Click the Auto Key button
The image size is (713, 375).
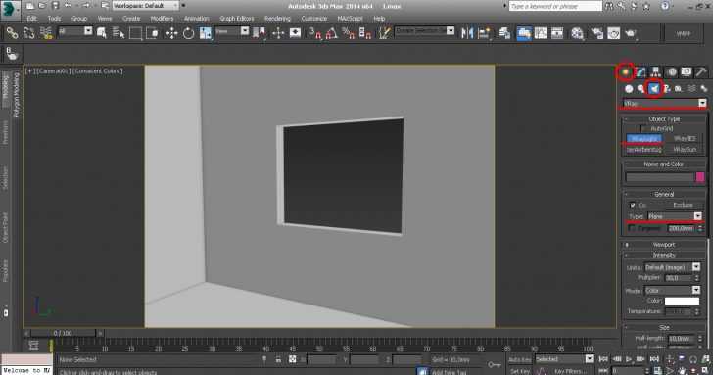click(x=519, y=359)
